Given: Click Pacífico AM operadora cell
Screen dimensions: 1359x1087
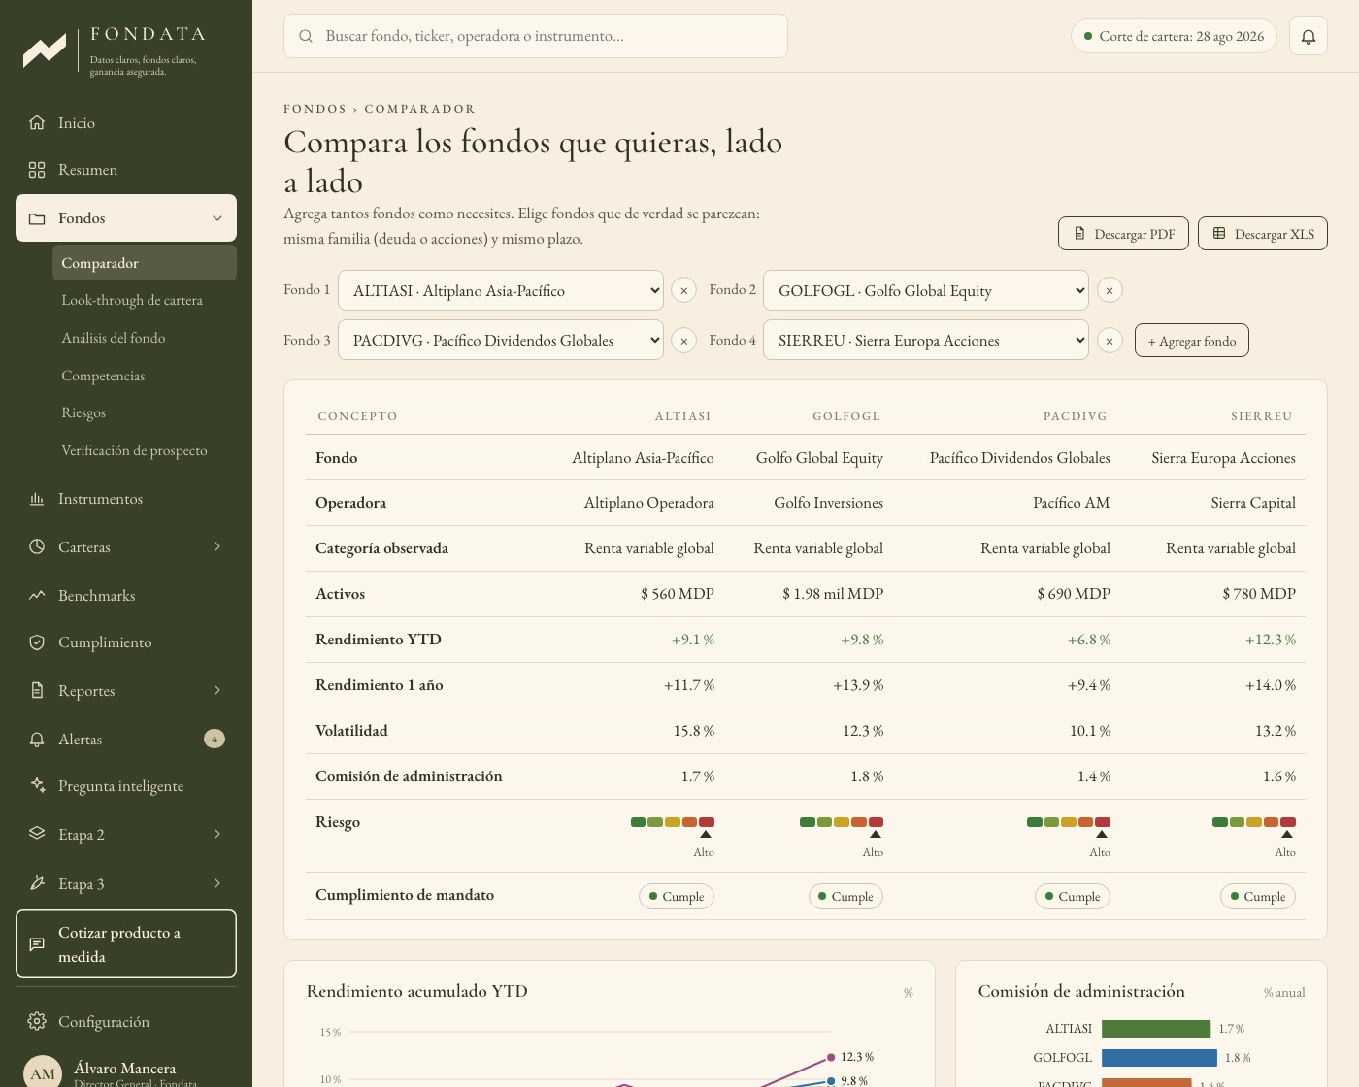Looking at the screenshot, I should pyautogui.click(x=1072, y=503).
